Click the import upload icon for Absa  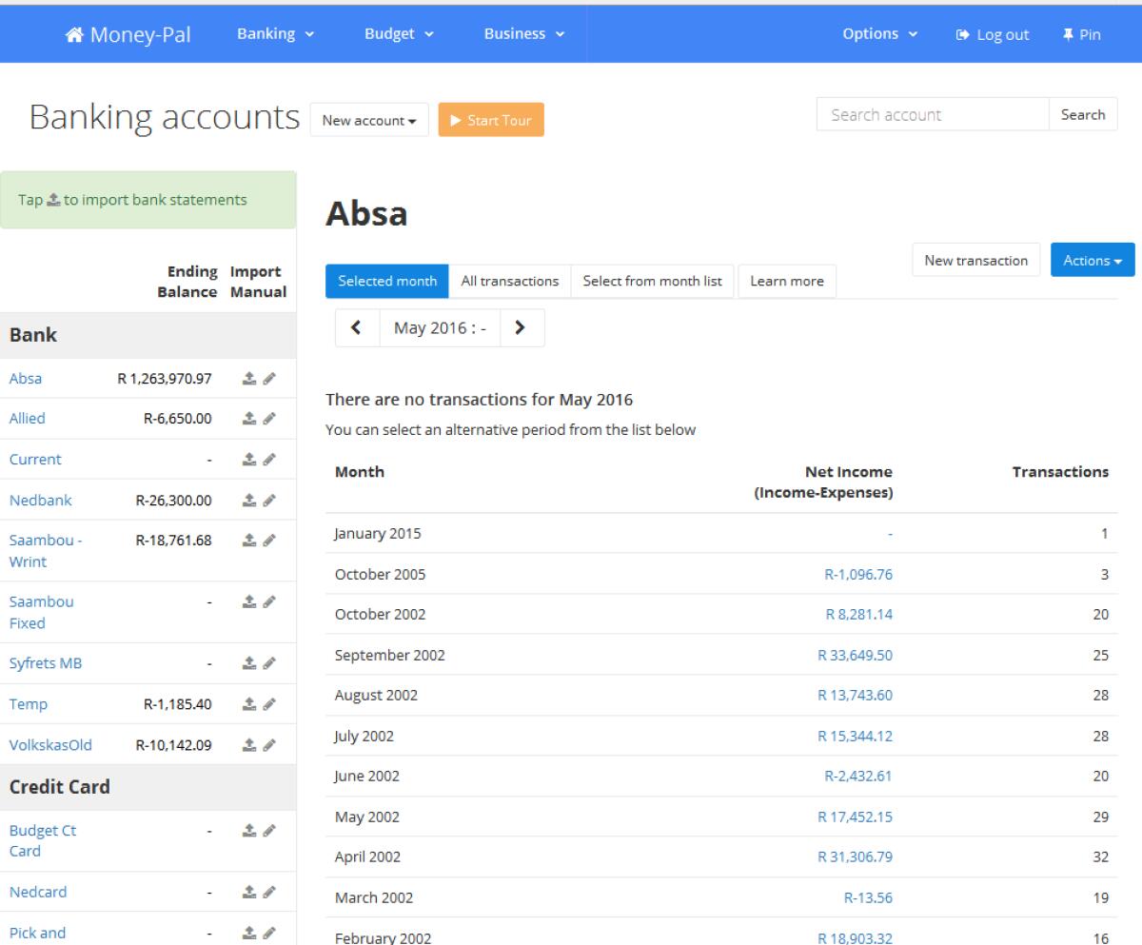[248, 379]
